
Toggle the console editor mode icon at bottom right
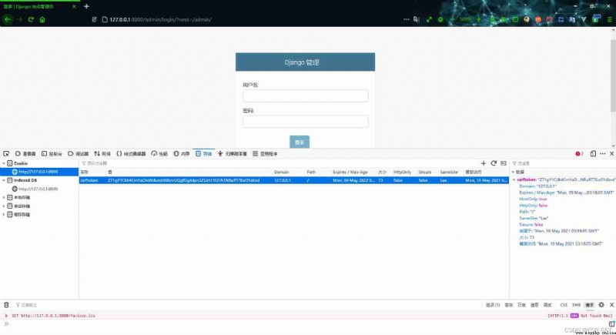tap(611, 323)
